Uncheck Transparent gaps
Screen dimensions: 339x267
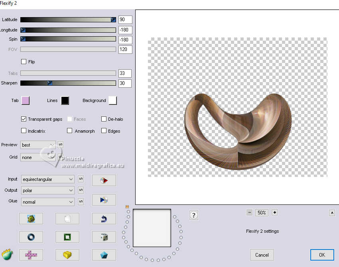click(24, 119)
